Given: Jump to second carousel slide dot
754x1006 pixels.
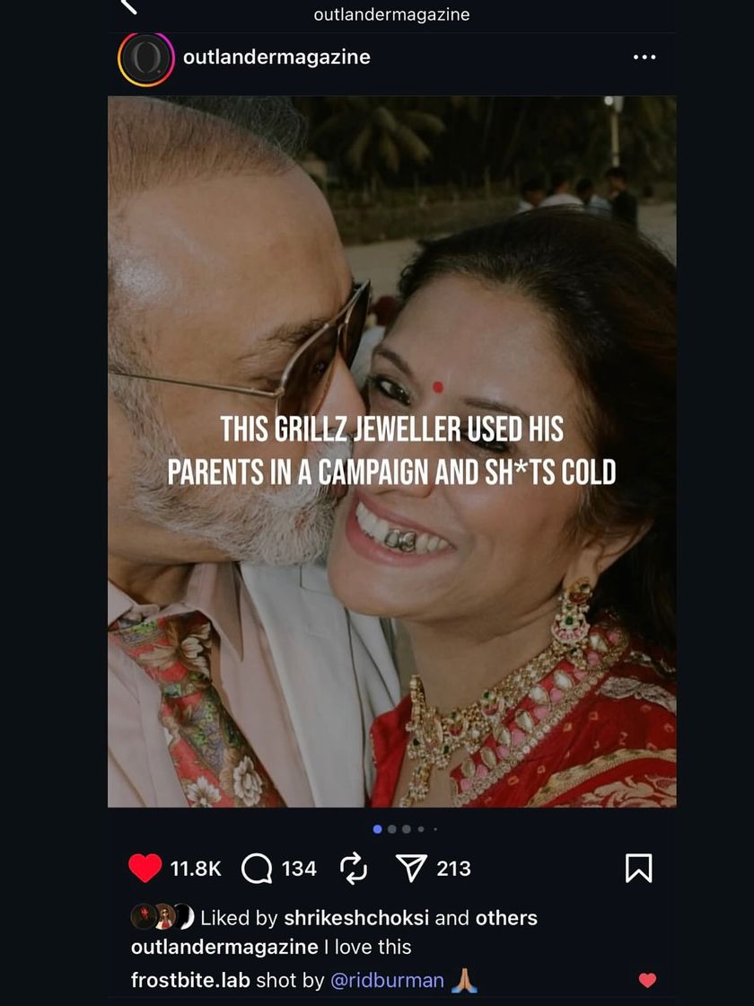Looking at the screenshot, I should [392, 829].
